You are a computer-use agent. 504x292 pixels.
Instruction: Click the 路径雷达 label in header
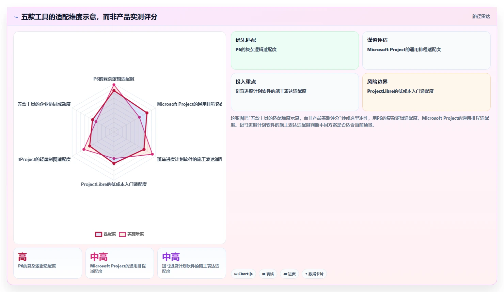(x=481, y=16)
